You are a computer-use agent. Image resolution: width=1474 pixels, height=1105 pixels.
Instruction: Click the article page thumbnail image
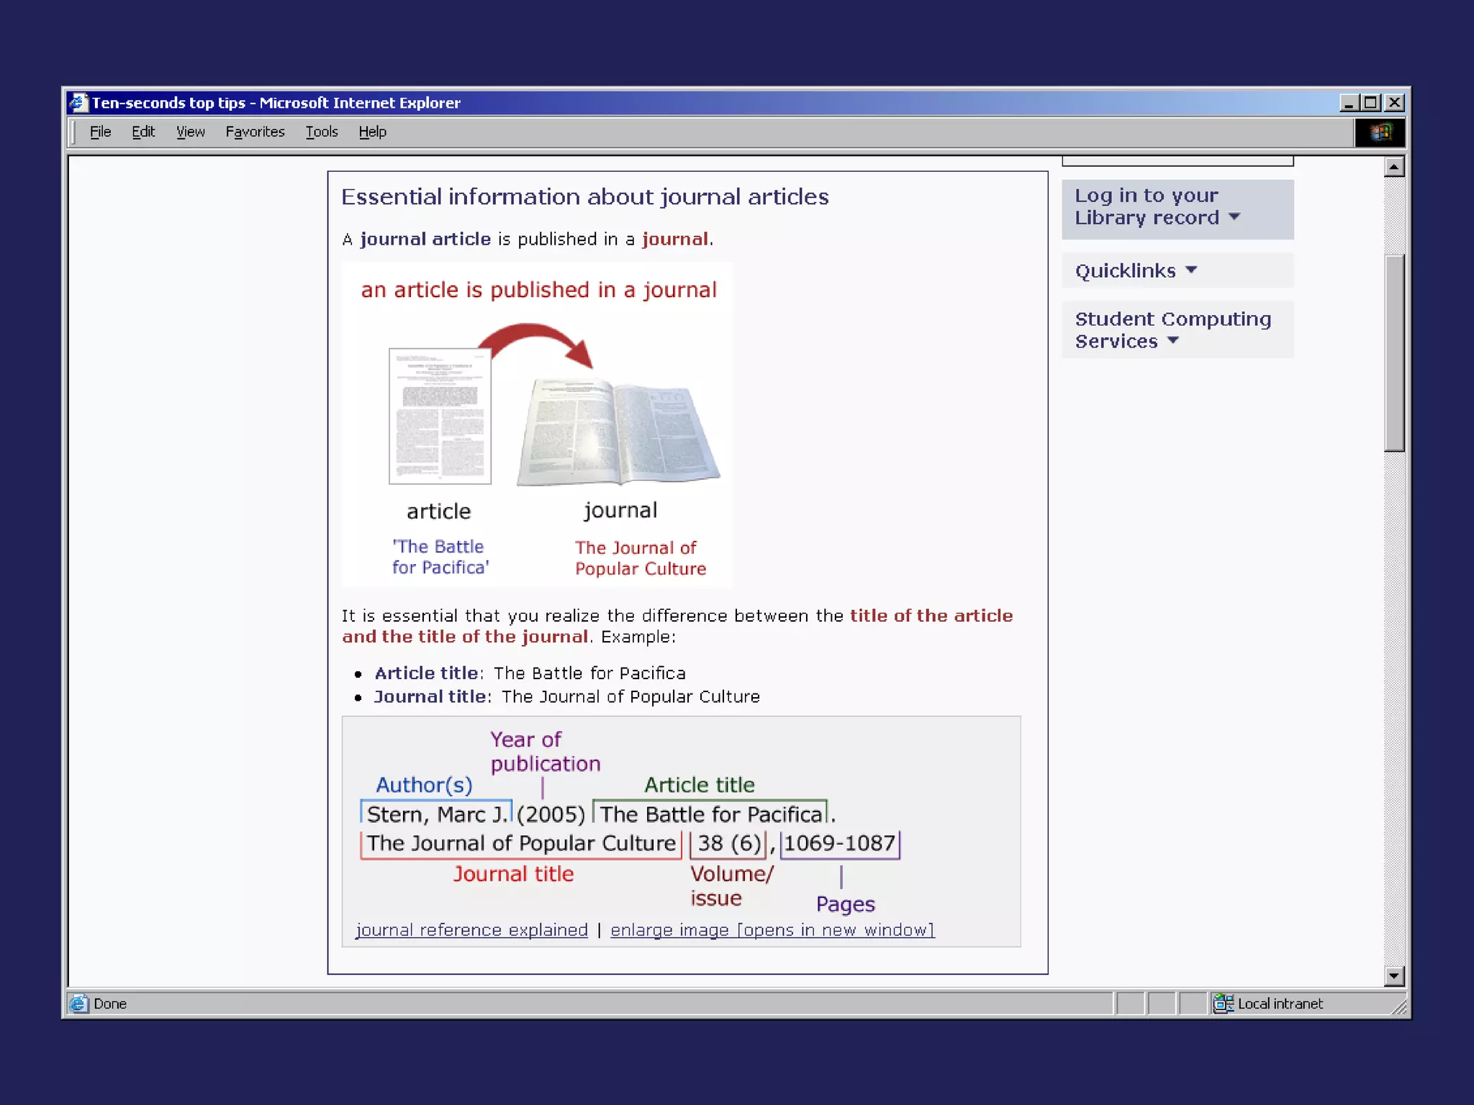[x=440, y=416]
